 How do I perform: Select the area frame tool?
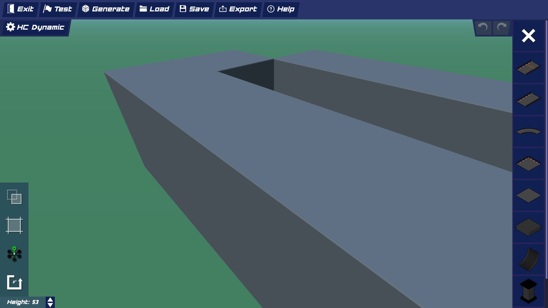click(14, 225)
